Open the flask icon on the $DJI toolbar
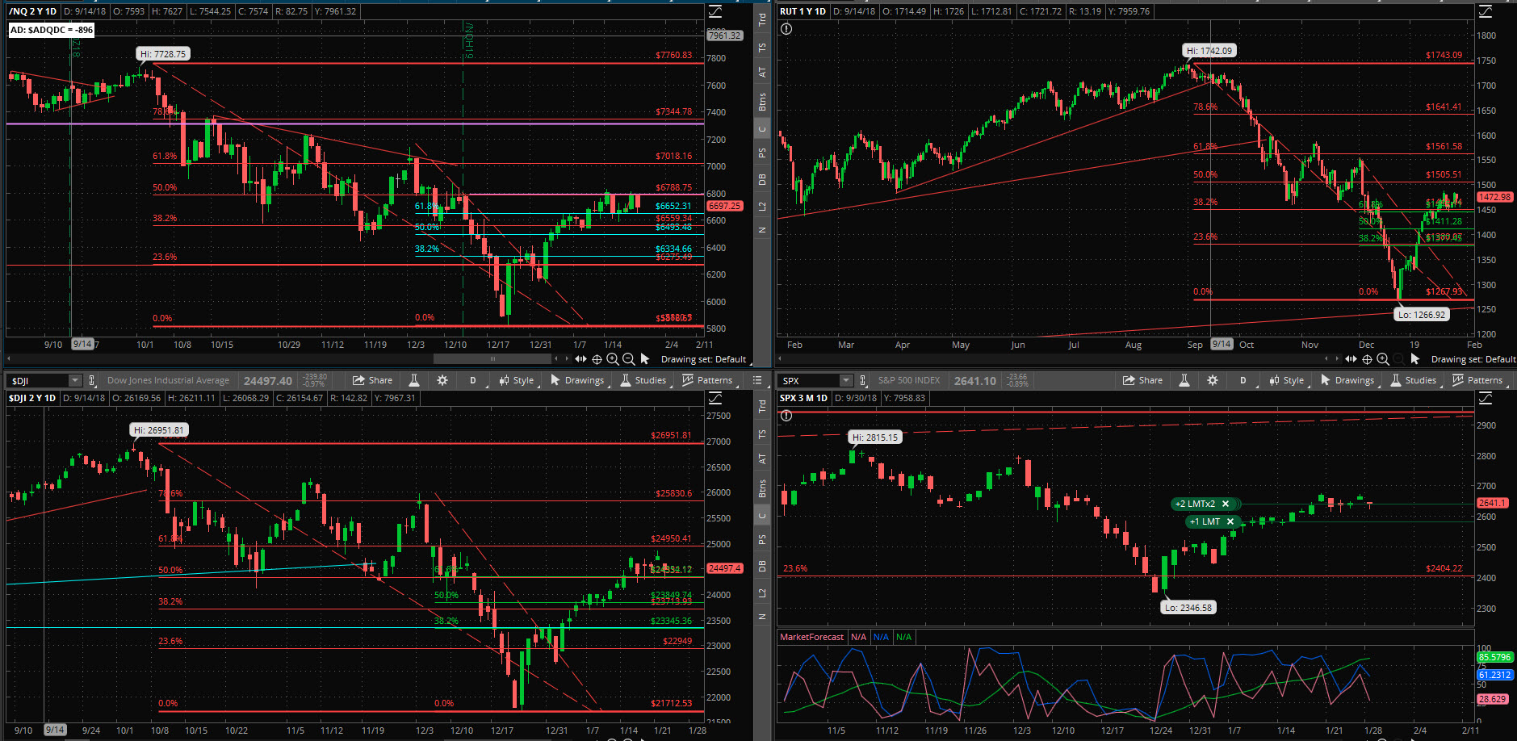1517x741 pixels. pyautogui.click(x=414, y=380)
